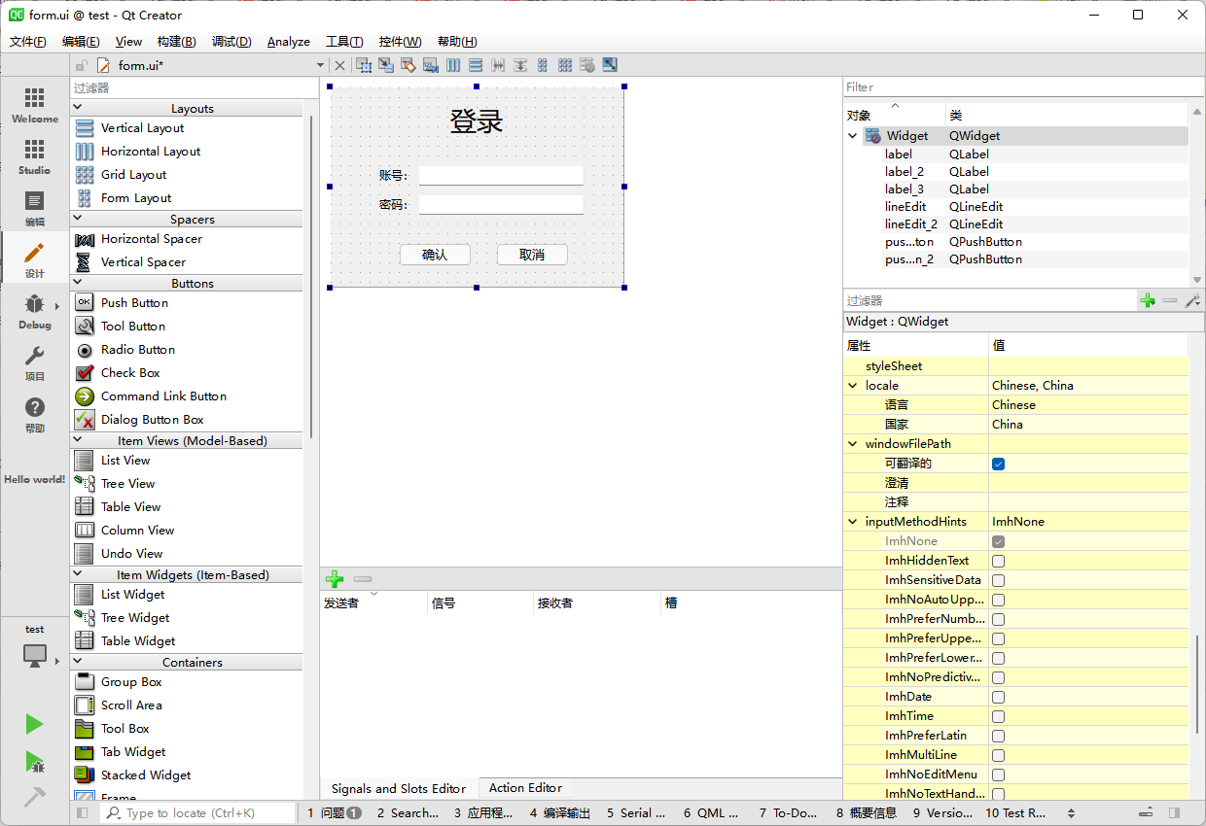Click the Edit Widgets mode toolbar icon

click(364, 65)
